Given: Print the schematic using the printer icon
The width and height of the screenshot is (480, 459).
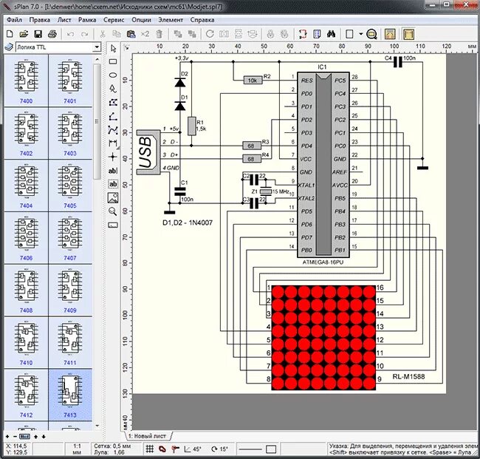Looking at the screenshot, I should pos(52,34).
